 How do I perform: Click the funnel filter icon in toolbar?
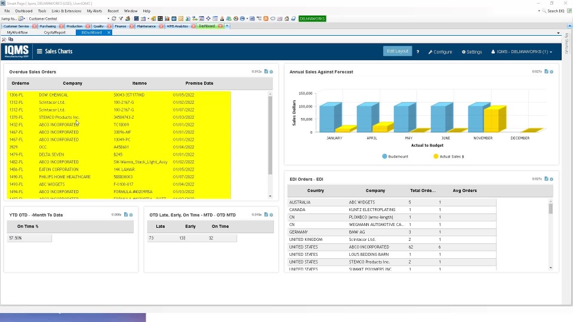point(121,18)
